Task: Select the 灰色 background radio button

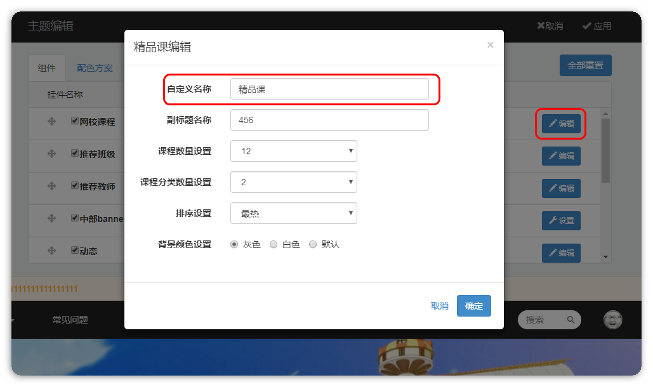Action: coord(234,244)
